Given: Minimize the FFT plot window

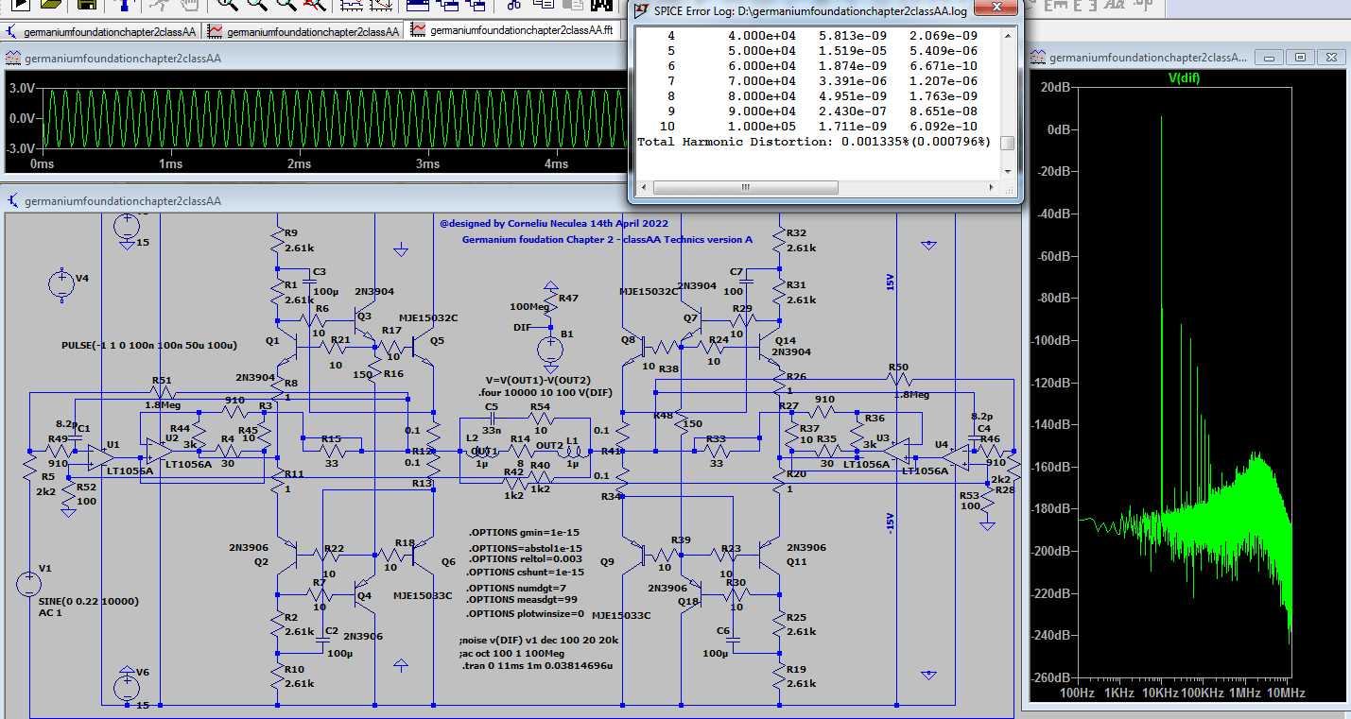Looking at the screenshot, I should point(1271,58).
